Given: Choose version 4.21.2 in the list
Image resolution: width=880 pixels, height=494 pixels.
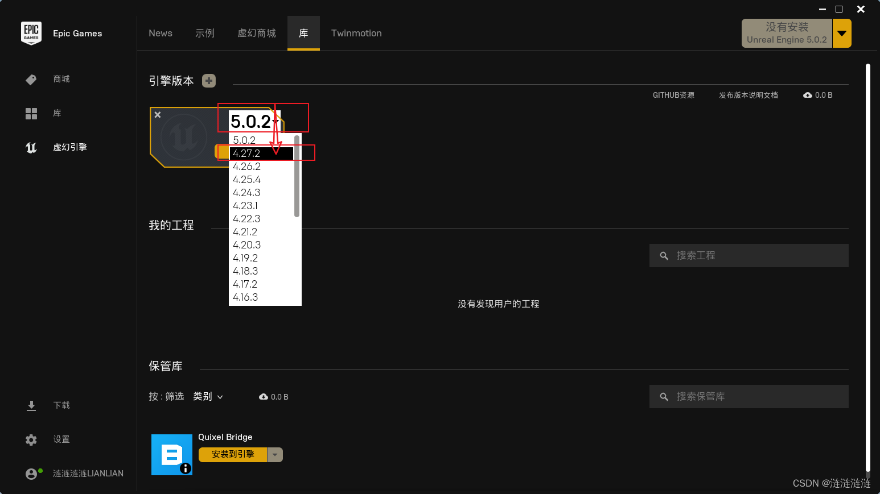Looking at the screenshot, I should point(261,231).
